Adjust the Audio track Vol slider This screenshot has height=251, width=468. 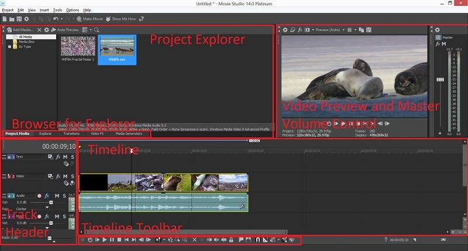(51, 203)
